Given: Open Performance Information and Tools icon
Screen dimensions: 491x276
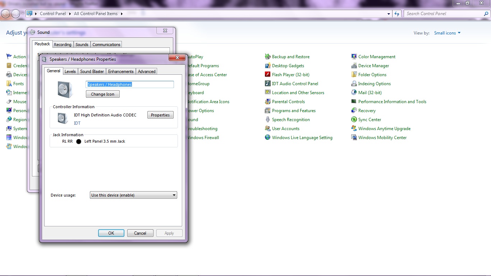Looking at the screenshot, I should (354, 102).
